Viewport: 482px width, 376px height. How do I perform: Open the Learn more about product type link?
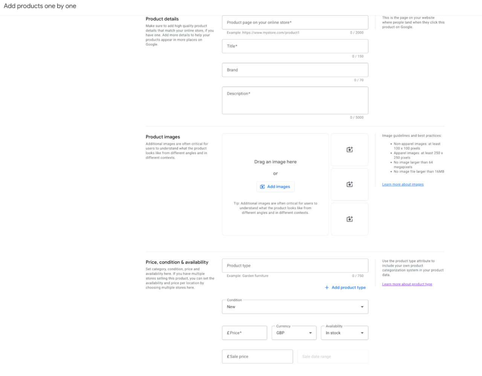407,284
